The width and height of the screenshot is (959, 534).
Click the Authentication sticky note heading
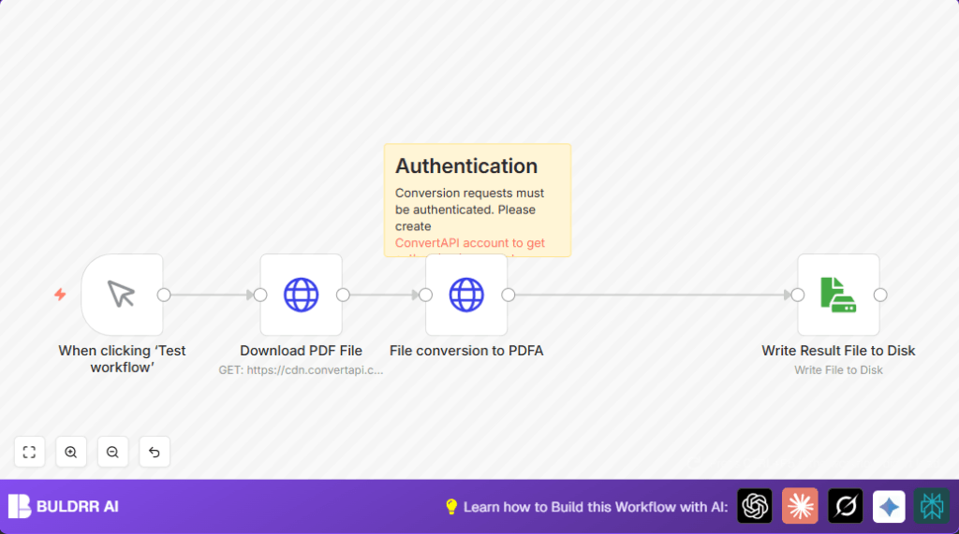pos(466,166)
